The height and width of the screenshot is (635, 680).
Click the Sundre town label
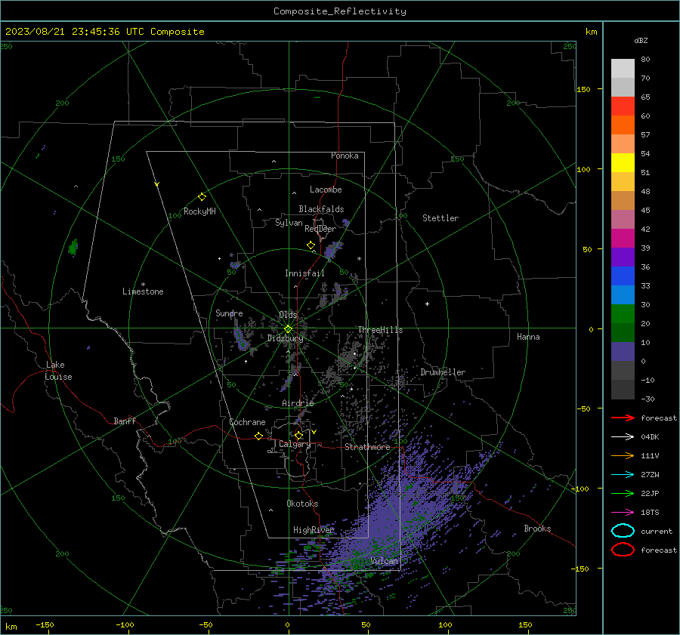tap(229, 313)
